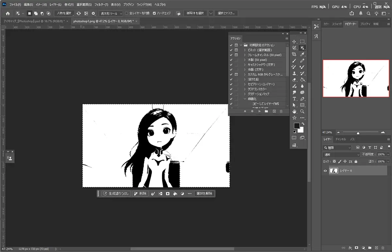Click the fx layer style icon
The width and height of the screenshot is (392, 252).
coord(350,248)
